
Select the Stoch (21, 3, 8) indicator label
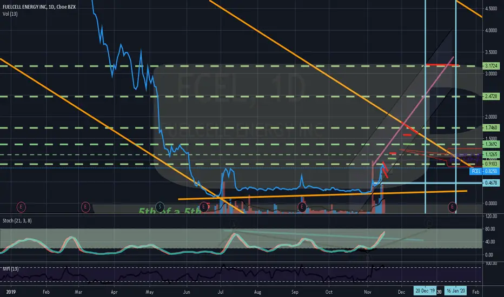tap(17, 220)
